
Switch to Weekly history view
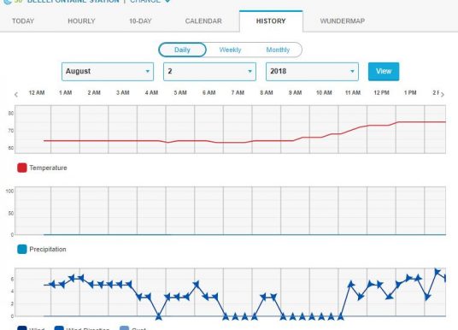click(x=230, y=50)
